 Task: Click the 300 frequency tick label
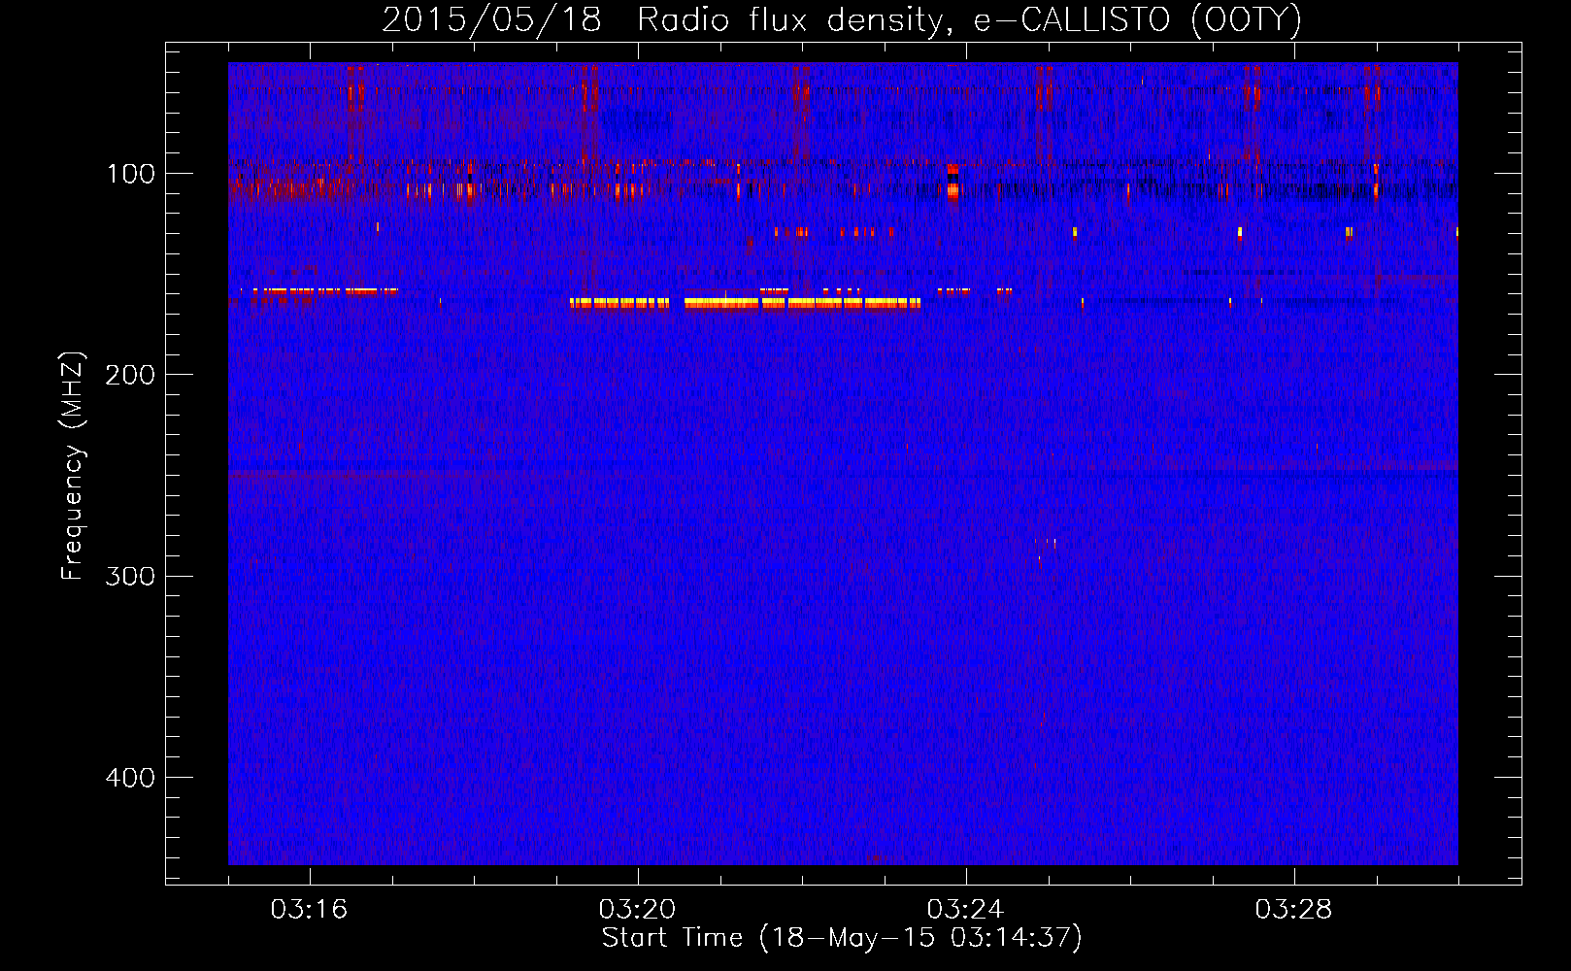pos(130,576)
